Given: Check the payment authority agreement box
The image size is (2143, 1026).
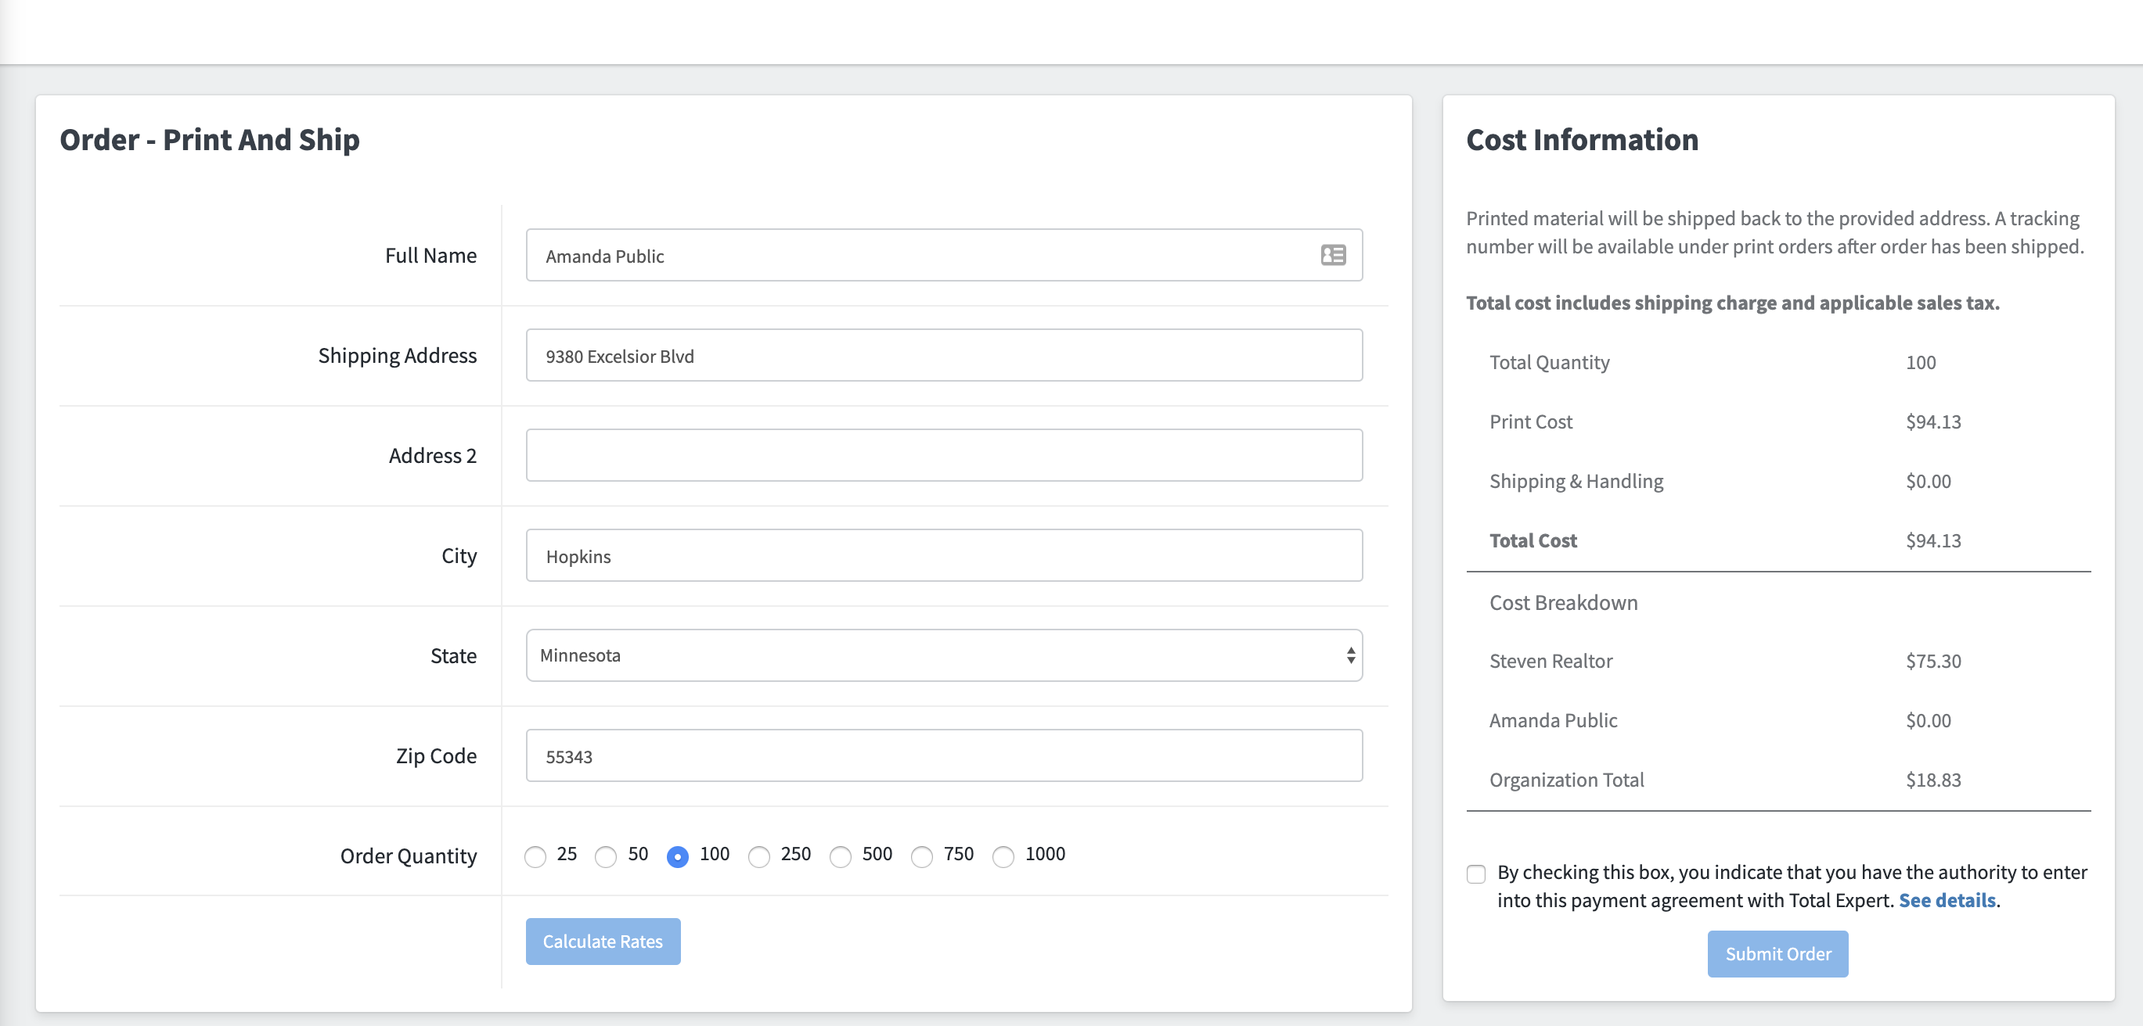Looking at the screenshot, I should coord(1476,874).
